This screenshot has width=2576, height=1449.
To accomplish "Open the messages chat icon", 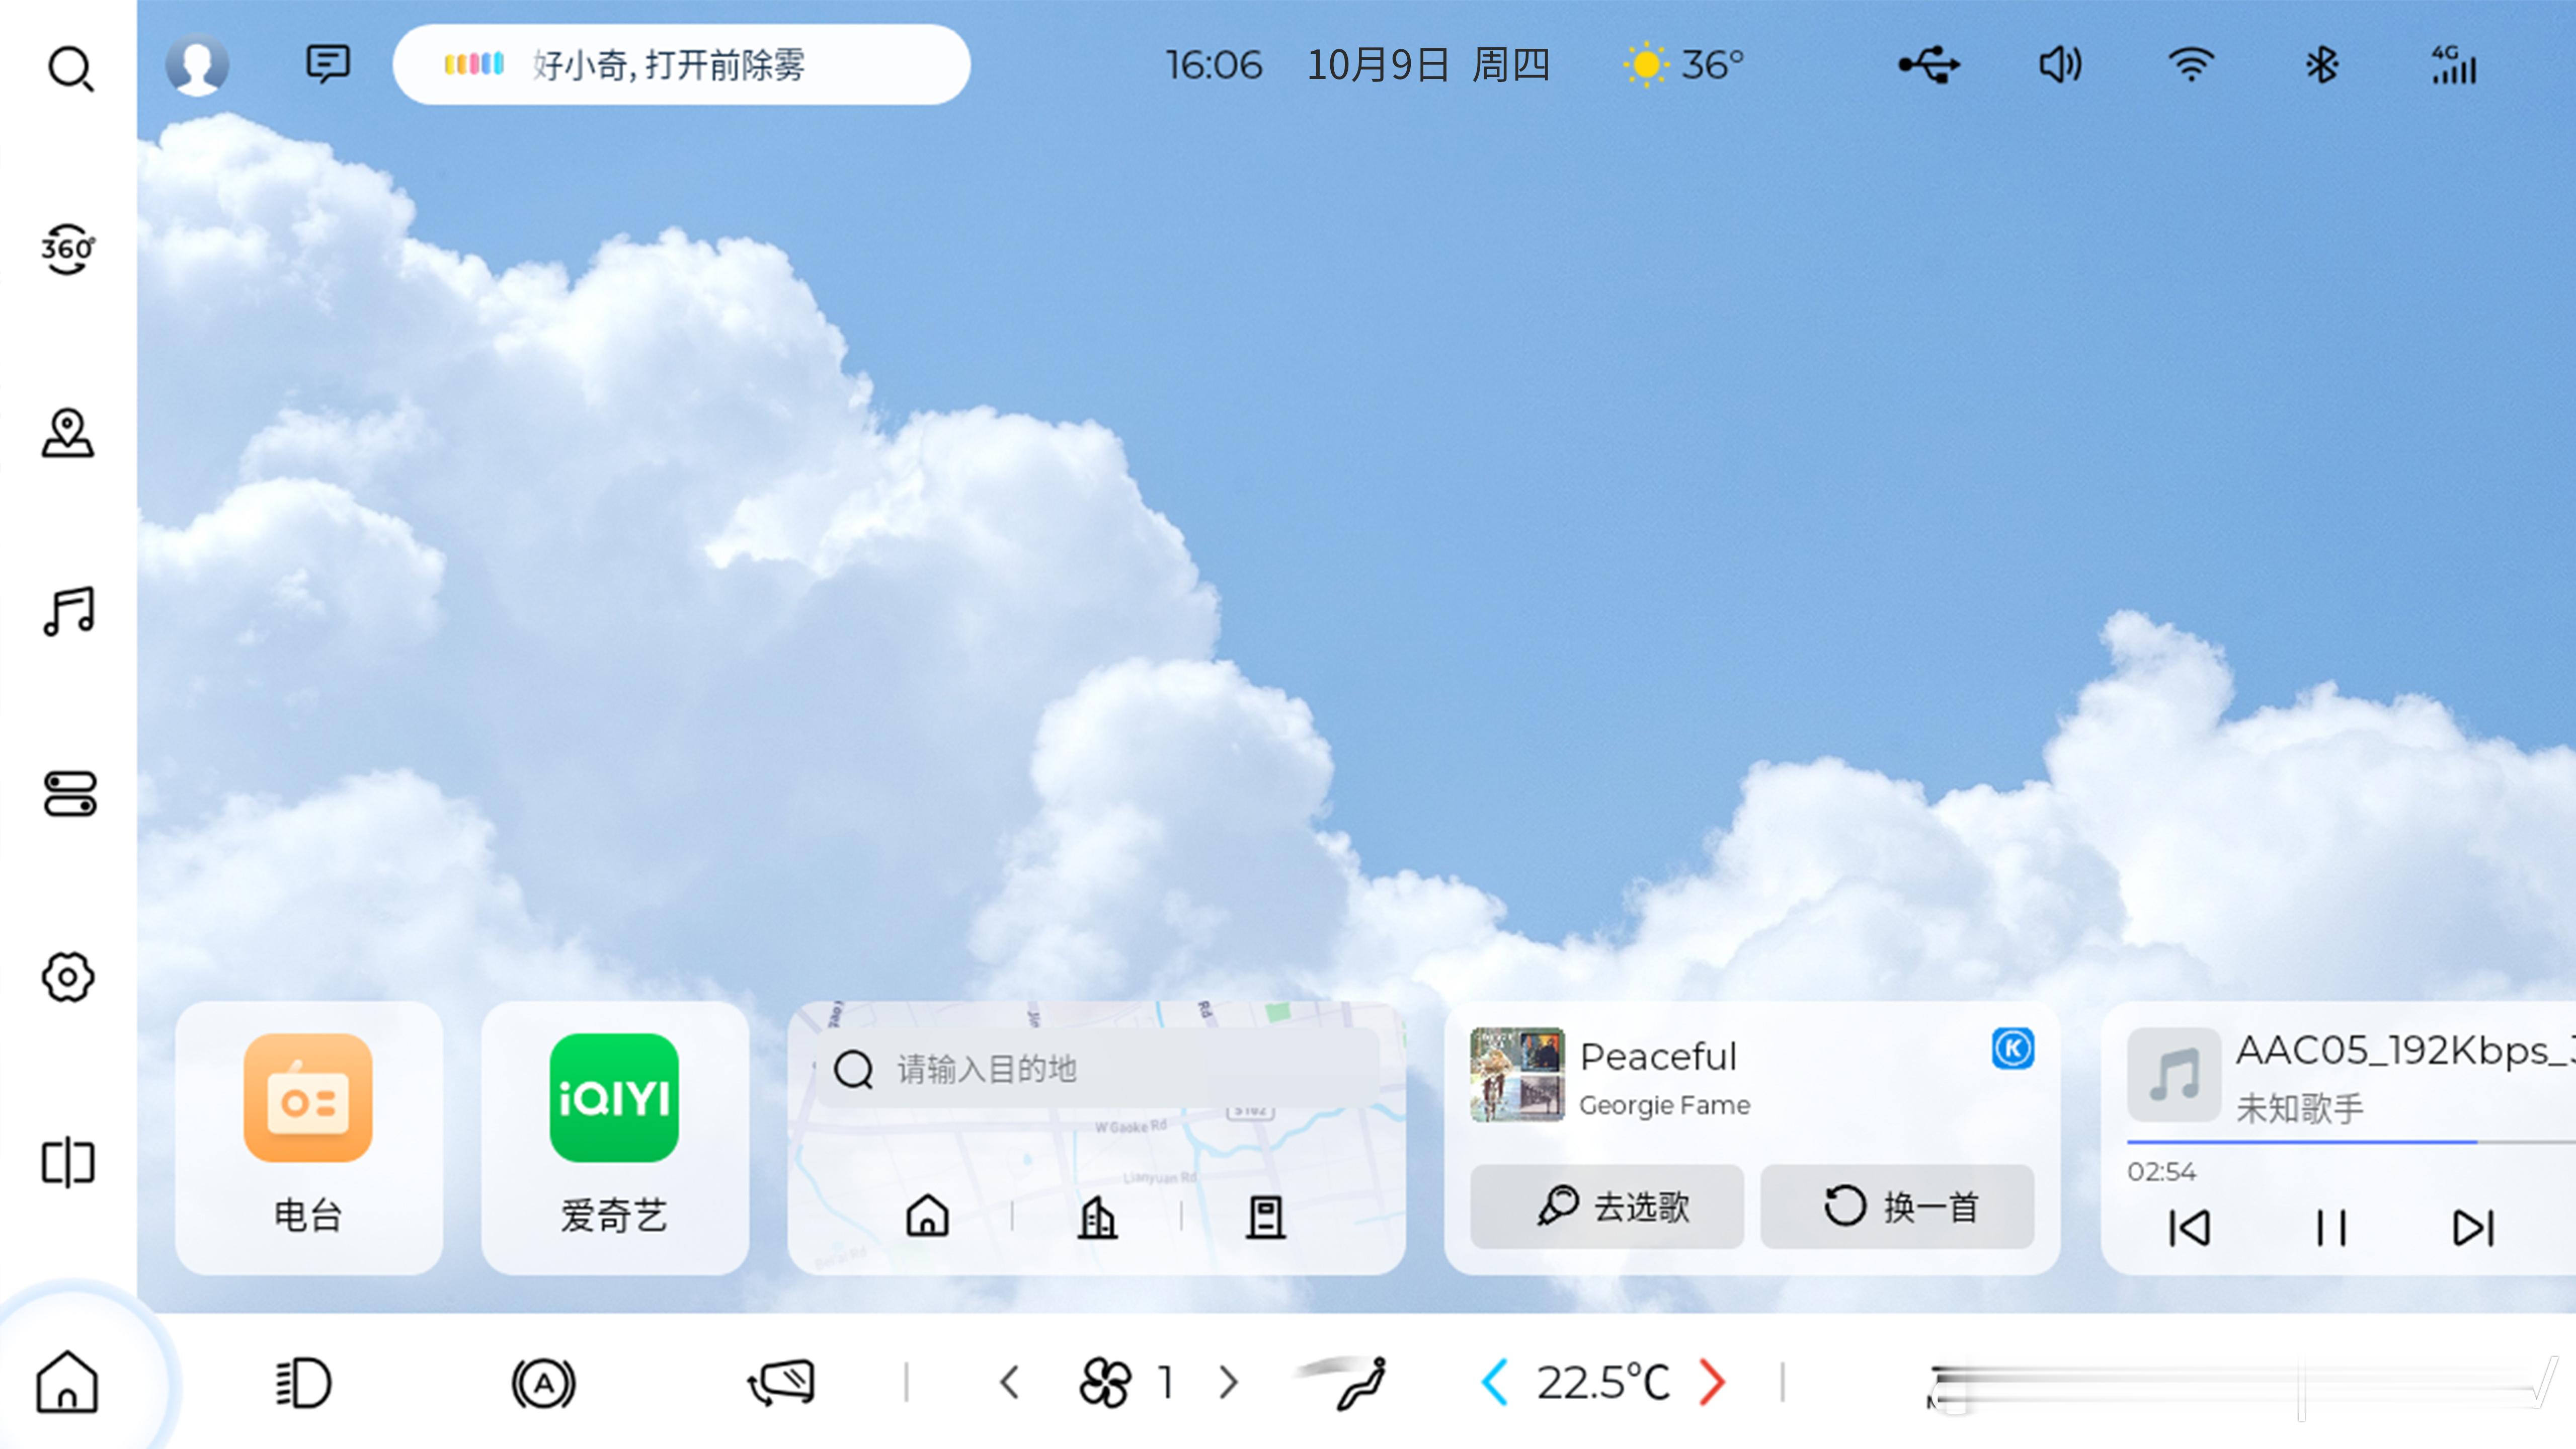I will pyautogui.click(x=327, y=65).
